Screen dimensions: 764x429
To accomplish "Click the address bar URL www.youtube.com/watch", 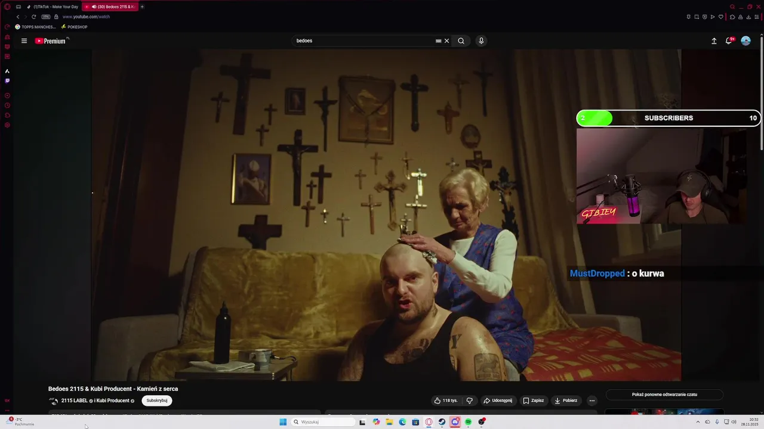I will point(86,17).
